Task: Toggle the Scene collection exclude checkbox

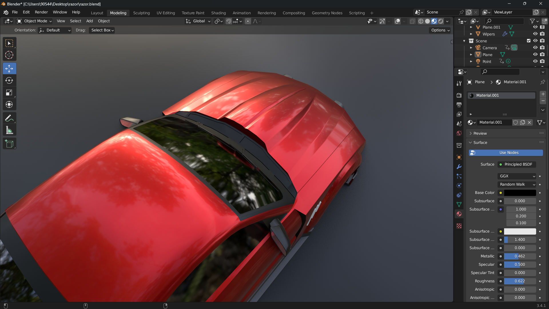Action: click(528, 41)
